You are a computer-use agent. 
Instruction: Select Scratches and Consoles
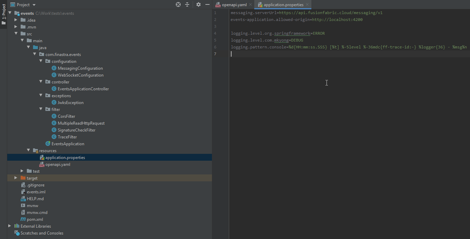click(x=42, y=233)
